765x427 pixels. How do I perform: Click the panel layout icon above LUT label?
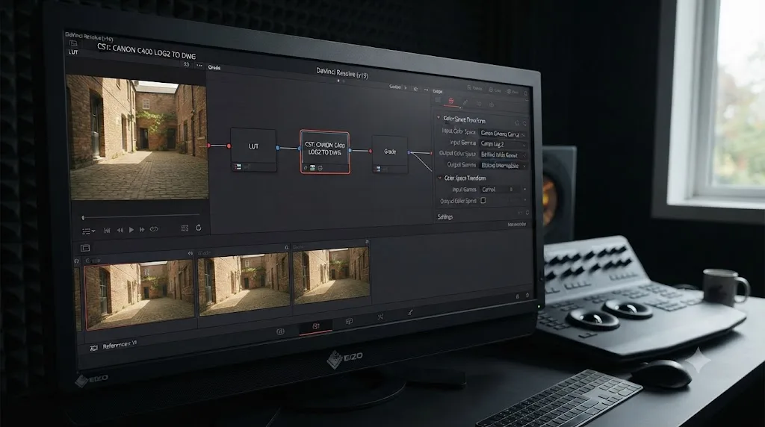pos(73,43)
